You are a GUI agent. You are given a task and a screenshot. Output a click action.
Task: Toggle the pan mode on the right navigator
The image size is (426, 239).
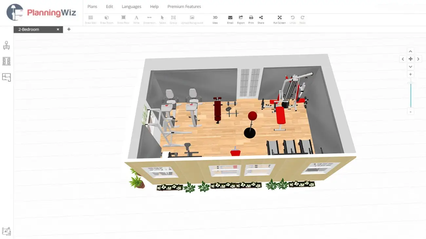[x=411, y=59]
